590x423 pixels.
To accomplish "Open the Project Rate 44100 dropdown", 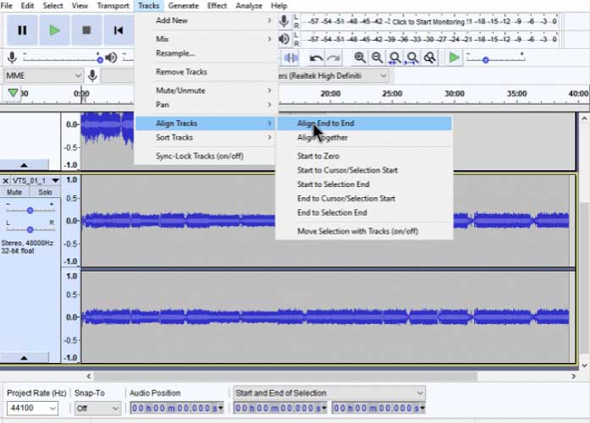I will pos(51,408).
